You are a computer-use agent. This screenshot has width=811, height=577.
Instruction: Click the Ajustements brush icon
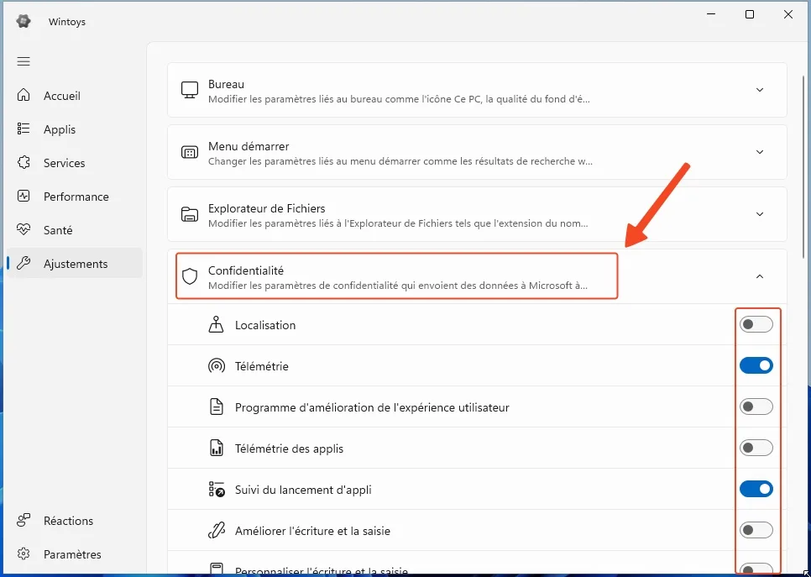click(24, 263)
